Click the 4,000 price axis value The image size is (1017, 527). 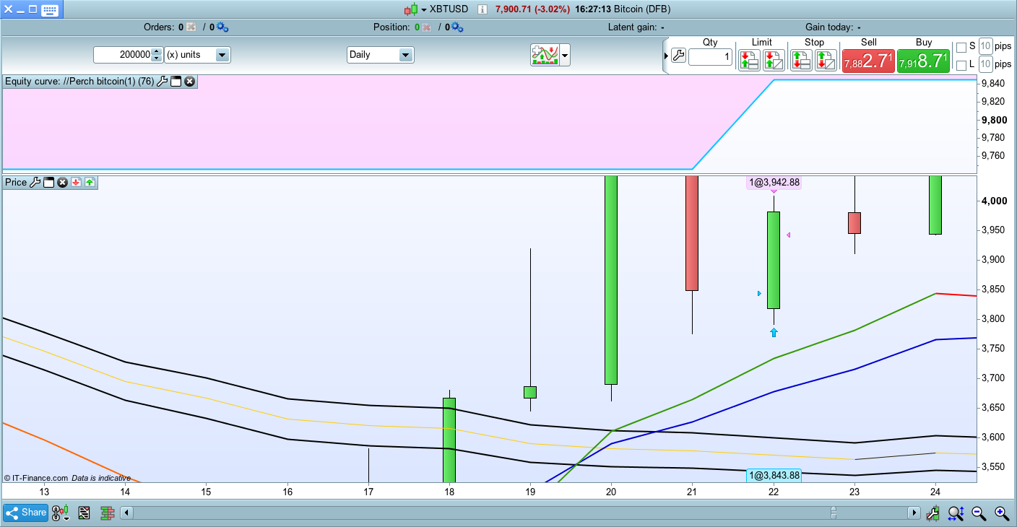click(x=993, y=201)
